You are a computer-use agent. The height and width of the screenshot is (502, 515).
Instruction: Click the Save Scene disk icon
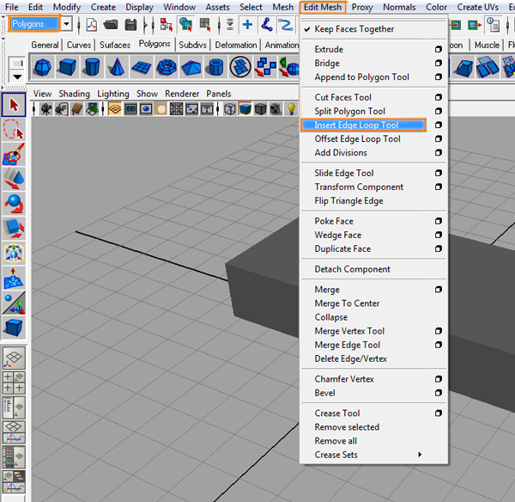click(x=130, y=25)
